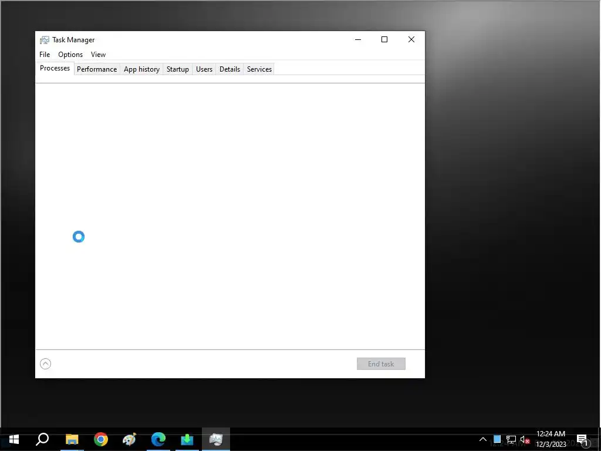Open the notification action center
This screenshot has height=451, width=601.
tap(583, 439)
